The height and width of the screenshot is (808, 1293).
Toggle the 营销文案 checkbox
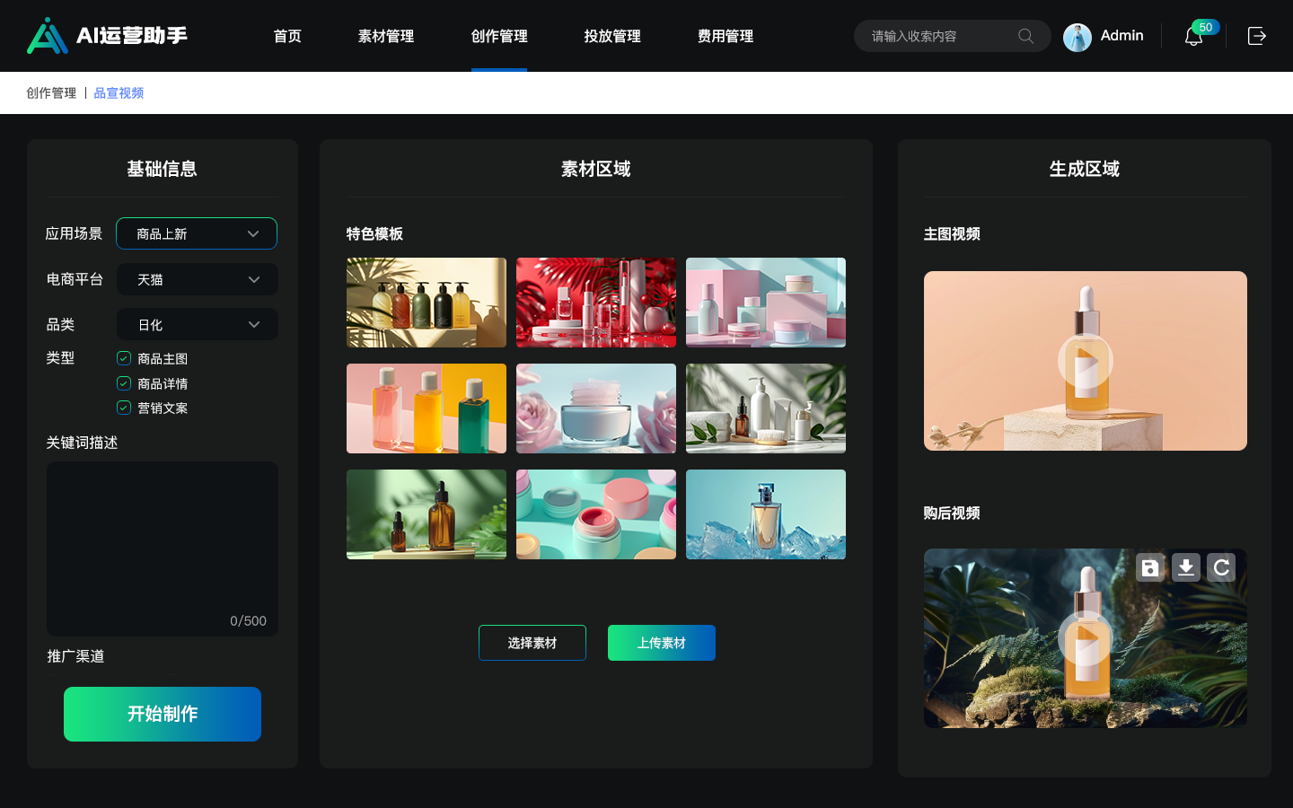124,408
